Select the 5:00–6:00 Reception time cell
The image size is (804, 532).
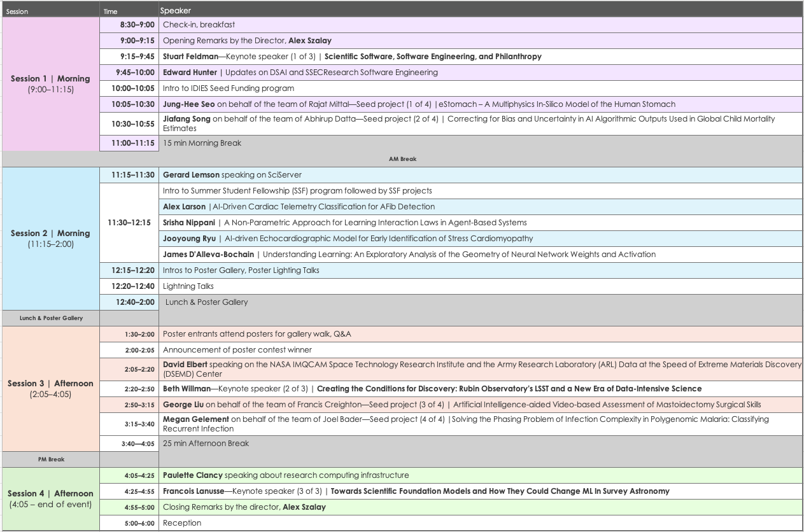point(129,523)
